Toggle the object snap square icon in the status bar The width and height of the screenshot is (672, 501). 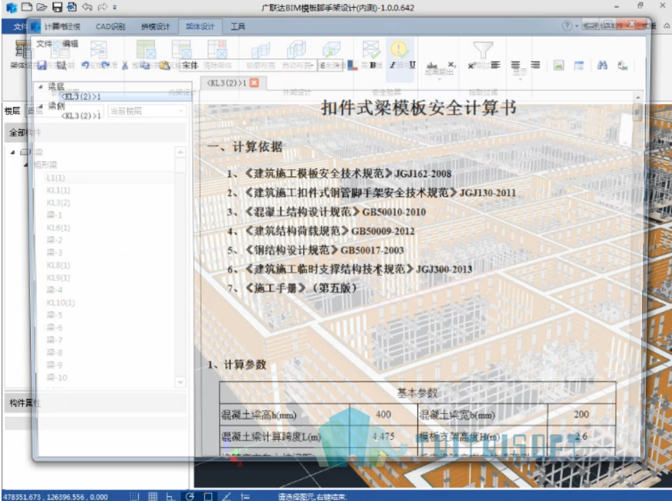point(208,497)
